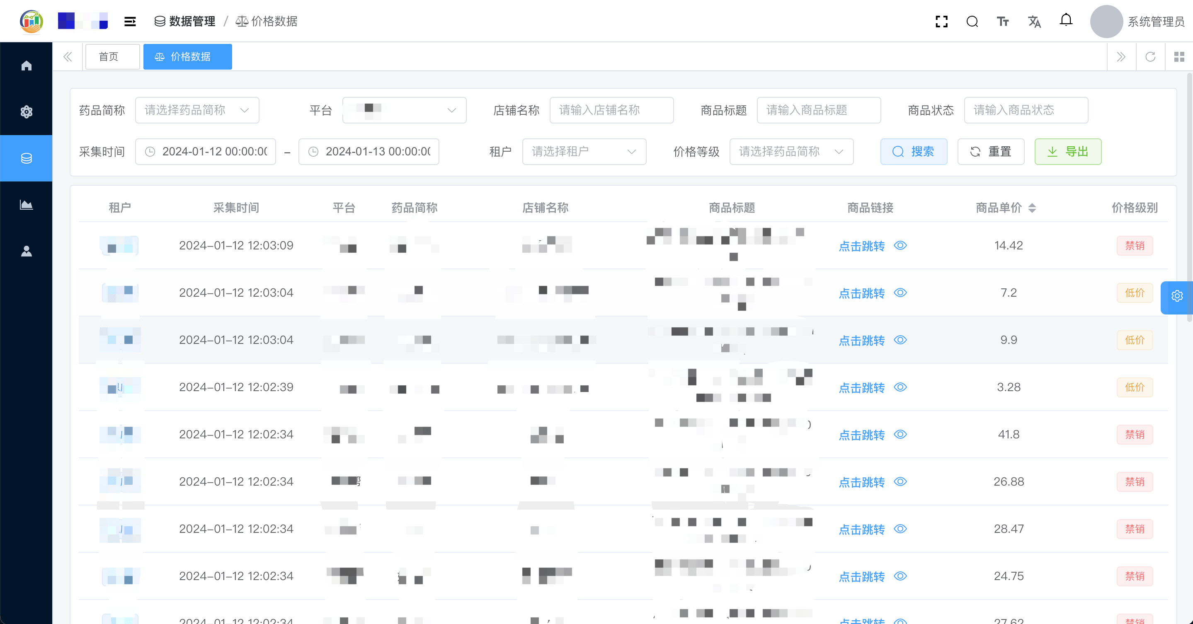Click the 店铺名称 column header
The height and width of the screenshot is (624, 1193).
tap(545, 208)
